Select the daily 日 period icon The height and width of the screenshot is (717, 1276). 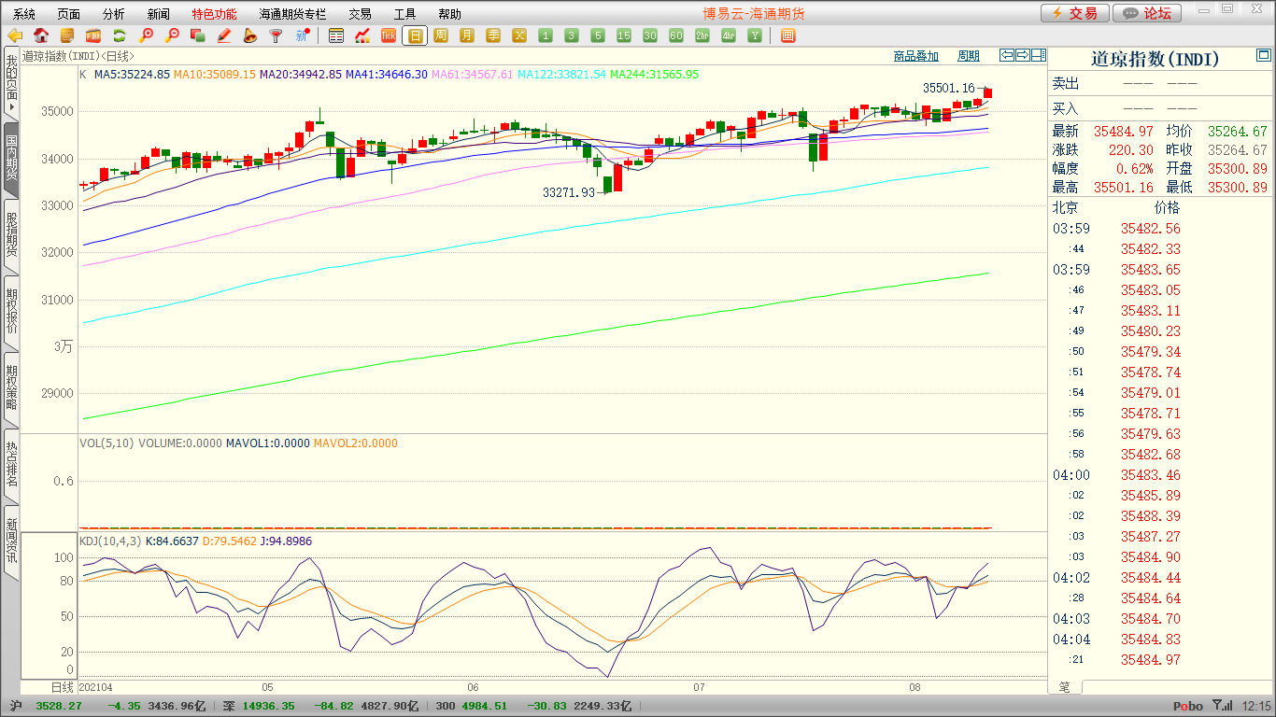[415, 35]
